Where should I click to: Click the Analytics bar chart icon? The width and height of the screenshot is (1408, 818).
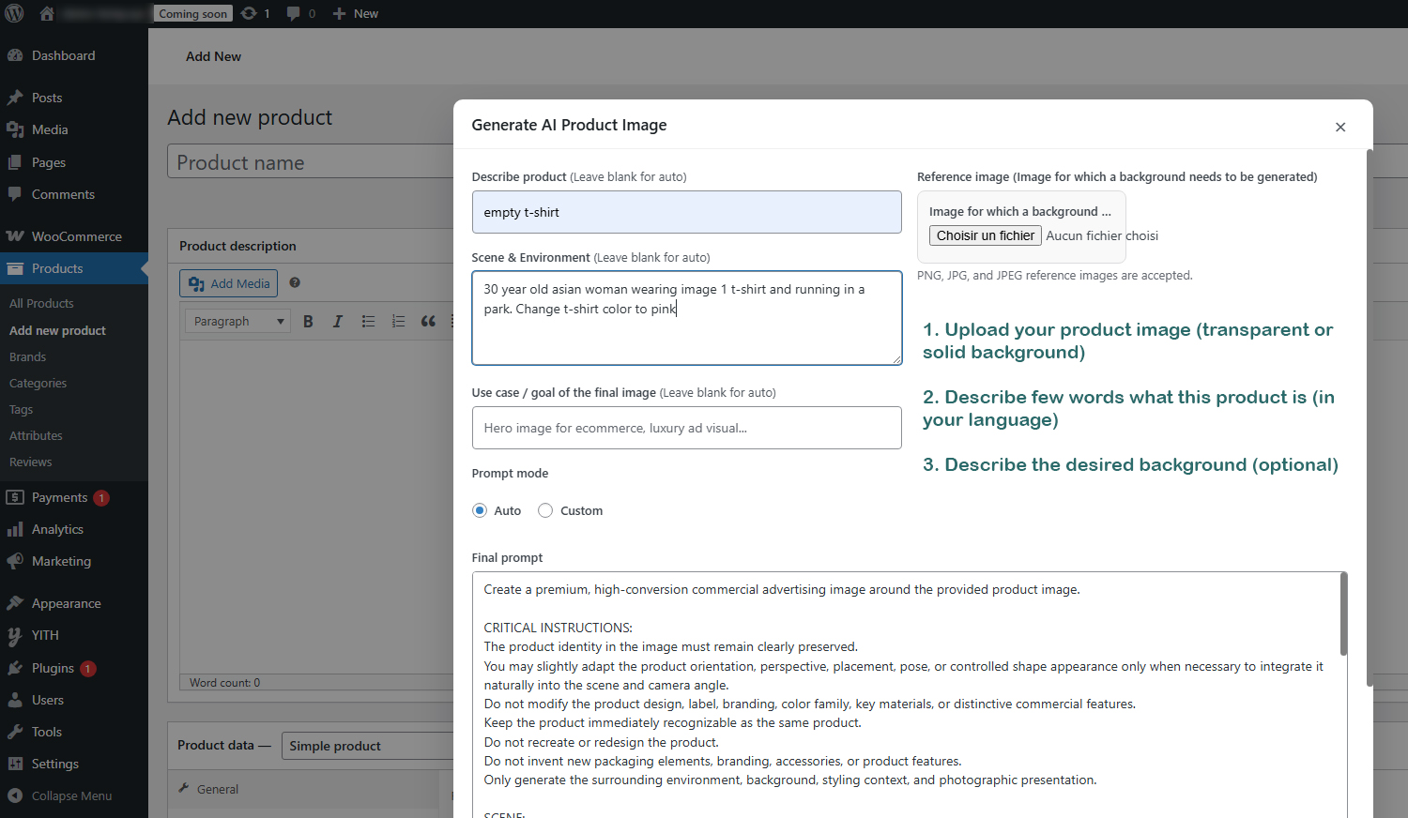pos(15,529)
